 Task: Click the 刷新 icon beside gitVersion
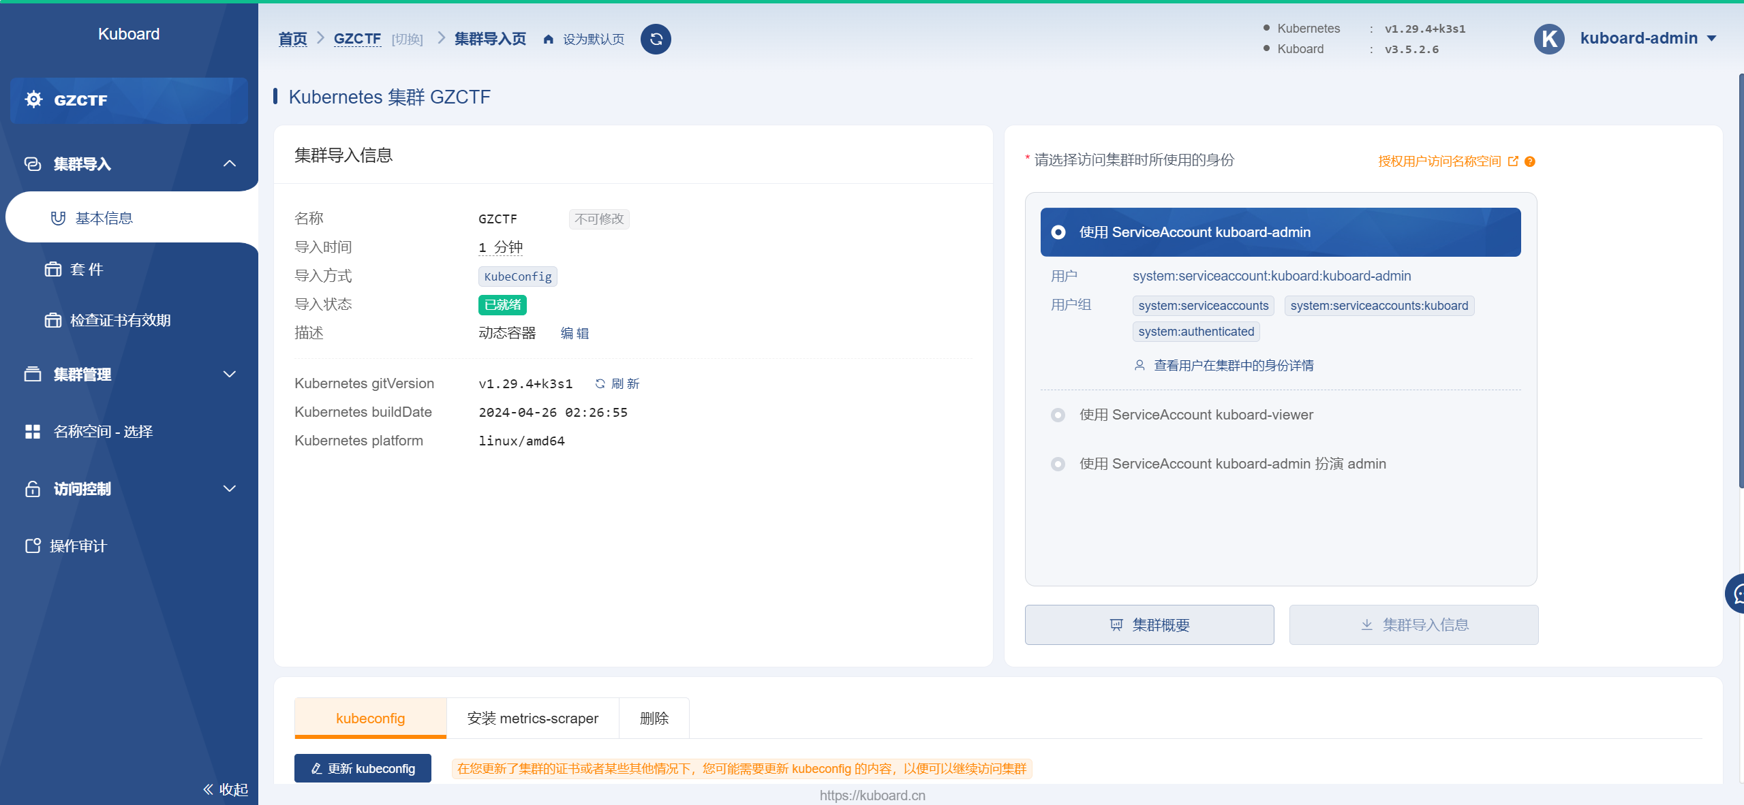600,384
